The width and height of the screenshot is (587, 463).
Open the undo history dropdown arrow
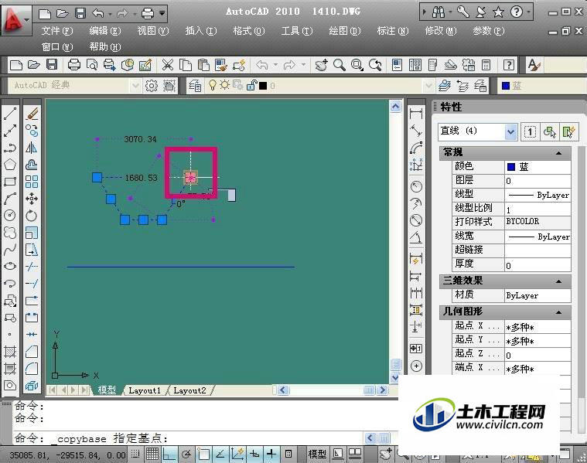pyautogui.click(x=110, y=14)
